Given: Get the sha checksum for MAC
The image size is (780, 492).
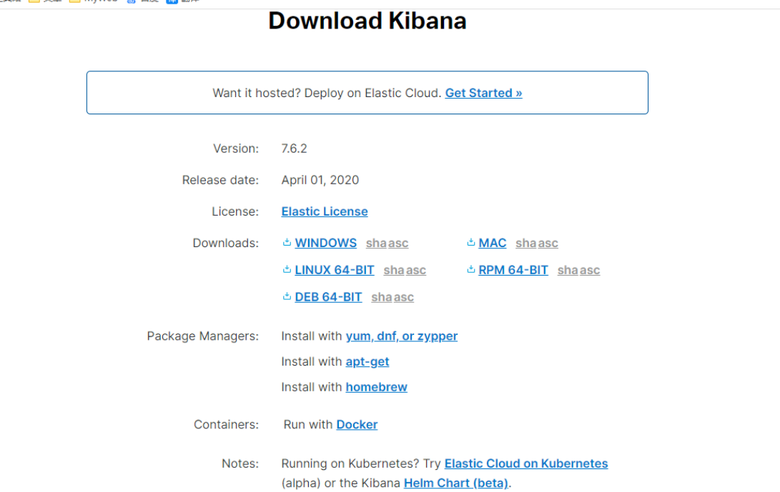Looking at the screenshot, I should coord(525,244).
